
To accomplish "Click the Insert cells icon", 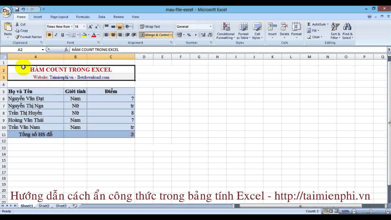I will tap(272, 27).
